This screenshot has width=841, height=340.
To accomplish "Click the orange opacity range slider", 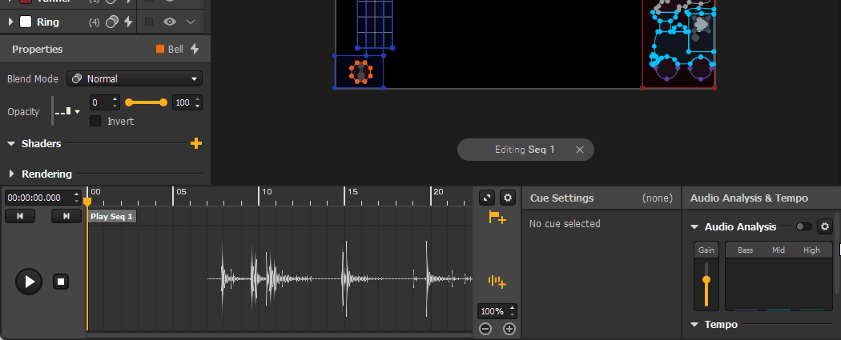I will click(x=146, y=102).
